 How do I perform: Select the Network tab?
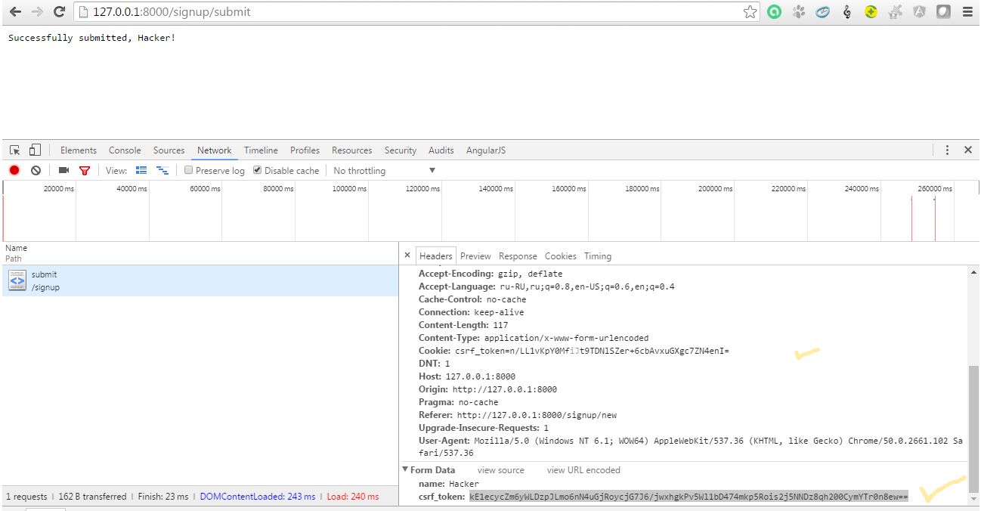coord(215,150)
